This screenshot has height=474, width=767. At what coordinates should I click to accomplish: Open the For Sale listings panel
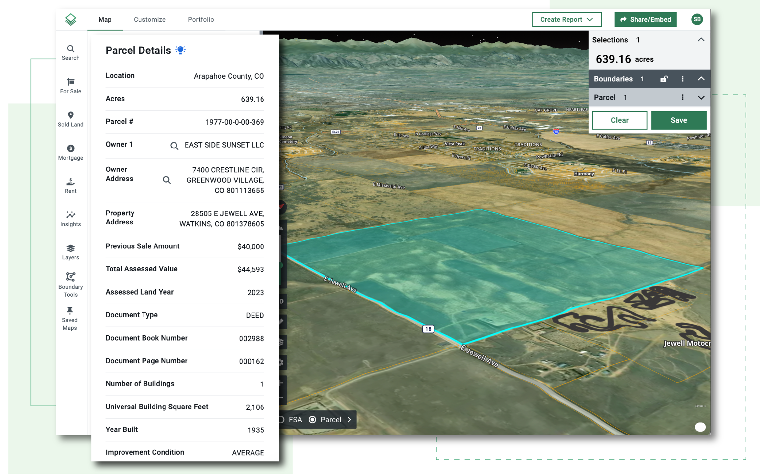click(70, 86)
